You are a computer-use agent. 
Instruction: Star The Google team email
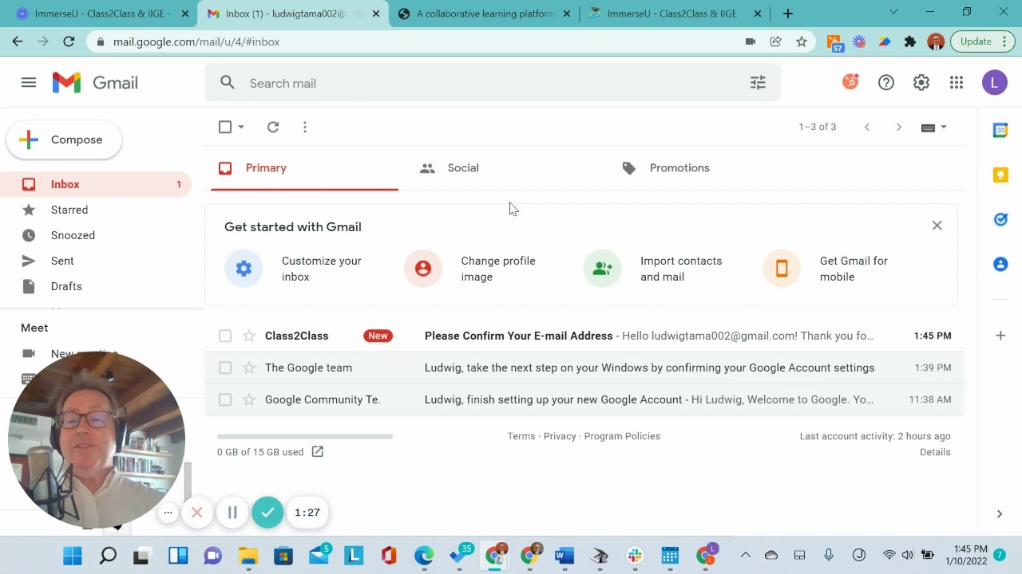pos(249,368)
